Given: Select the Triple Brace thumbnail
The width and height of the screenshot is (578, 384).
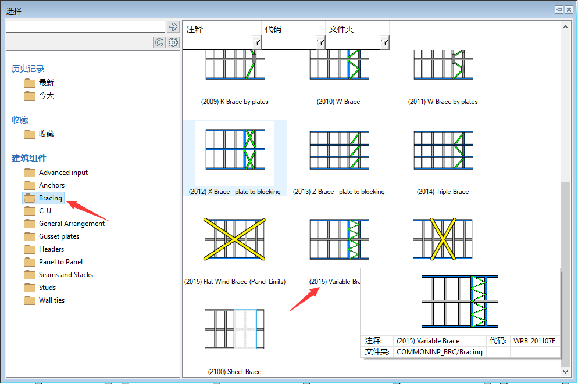Looking at the screenshot, I should coord(444,150).
